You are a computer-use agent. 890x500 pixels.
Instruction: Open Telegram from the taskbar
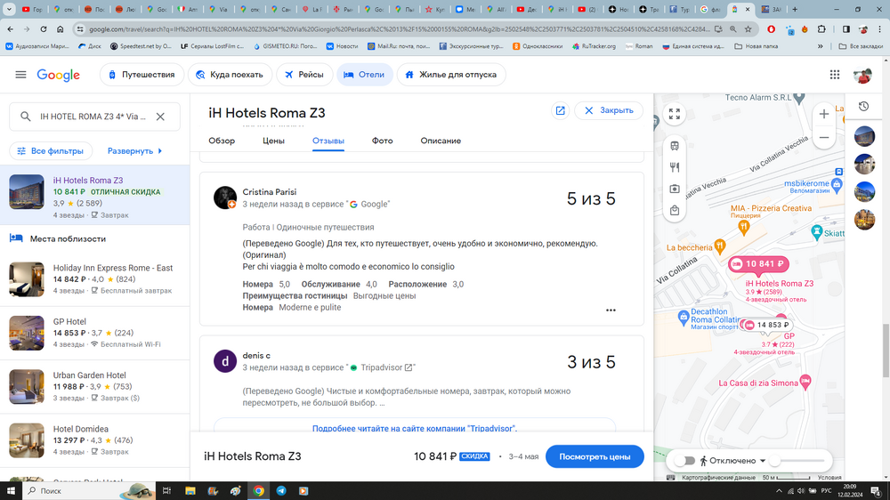click(281, 491)
